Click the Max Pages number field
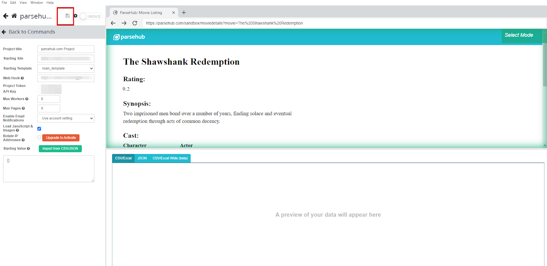The height and width of the screenshot is (266, 547). coord(49,108)
